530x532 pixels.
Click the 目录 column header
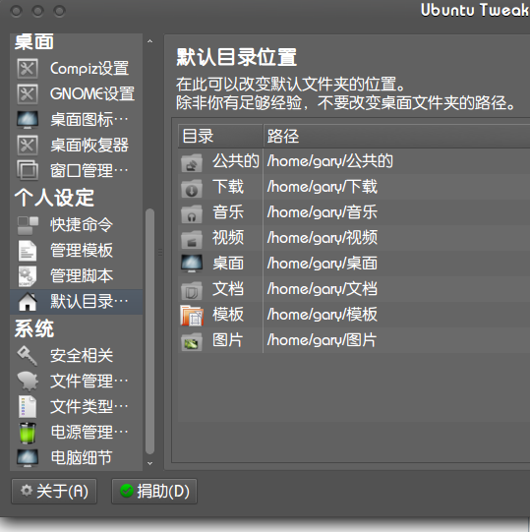click(x=220, y=136)
